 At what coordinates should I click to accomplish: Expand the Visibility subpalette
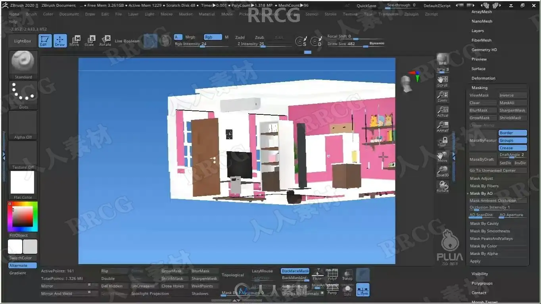click(480, 274)
